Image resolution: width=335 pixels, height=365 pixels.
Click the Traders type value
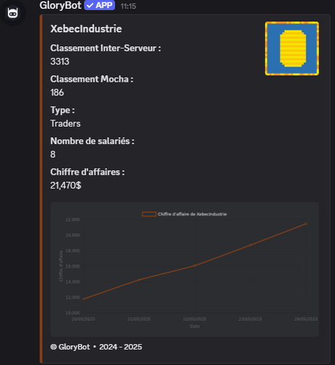click(x=65, y=123)
